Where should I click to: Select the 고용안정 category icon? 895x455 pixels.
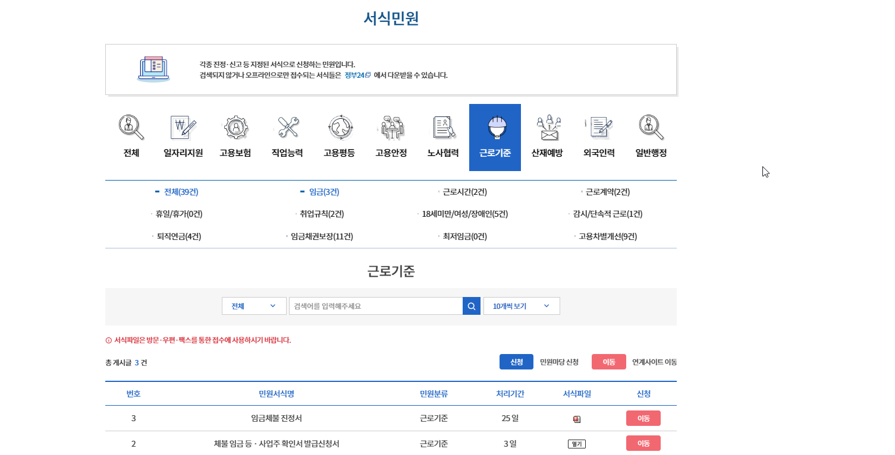click(x=391, y=127)
